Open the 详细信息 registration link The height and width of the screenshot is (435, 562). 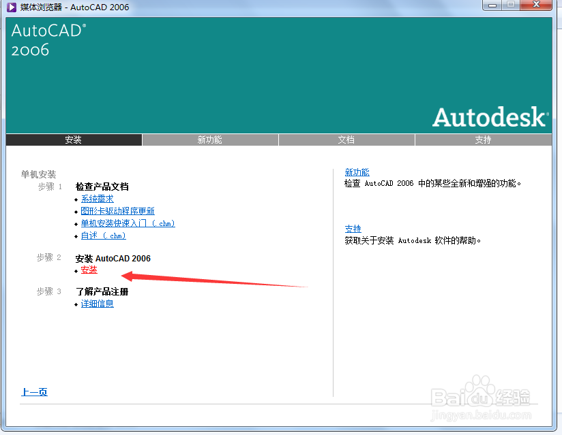(x=98, y=304)
